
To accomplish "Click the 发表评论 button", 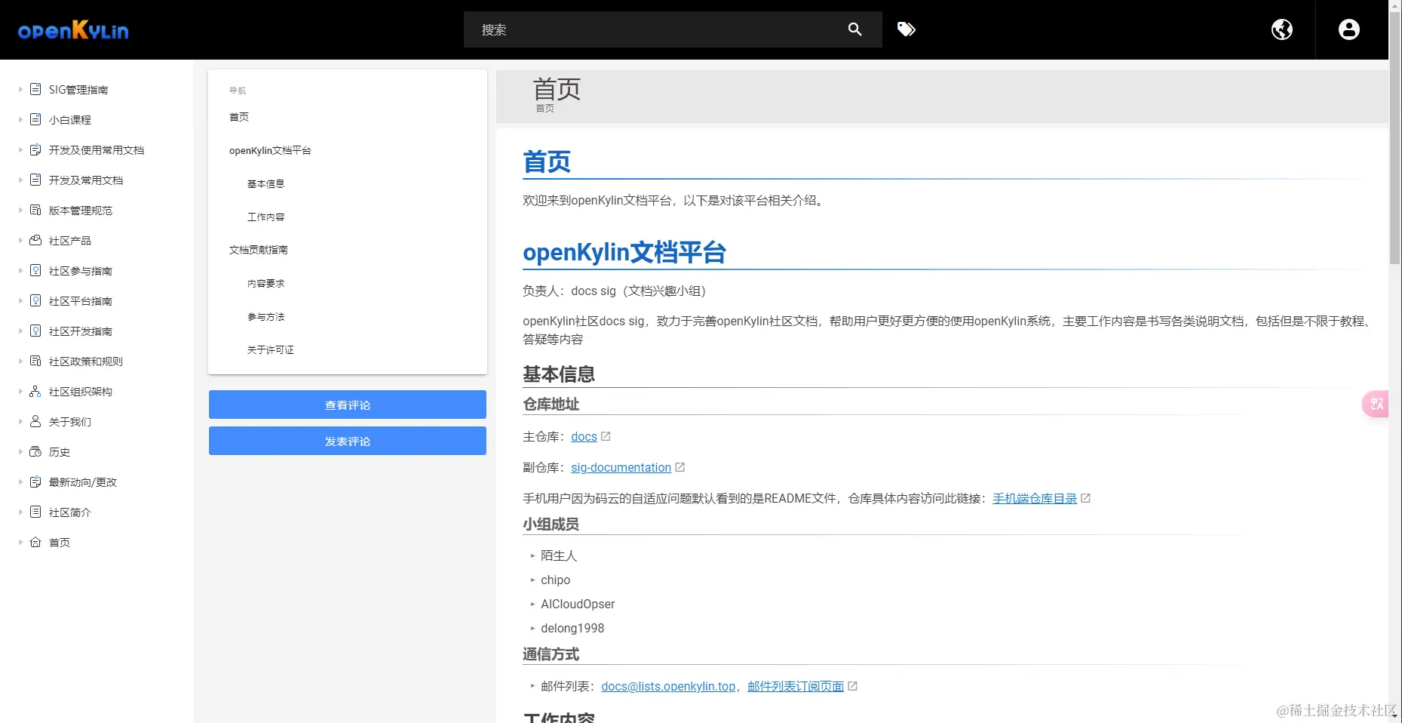I will pyautogui.click(x=348, y=441).
